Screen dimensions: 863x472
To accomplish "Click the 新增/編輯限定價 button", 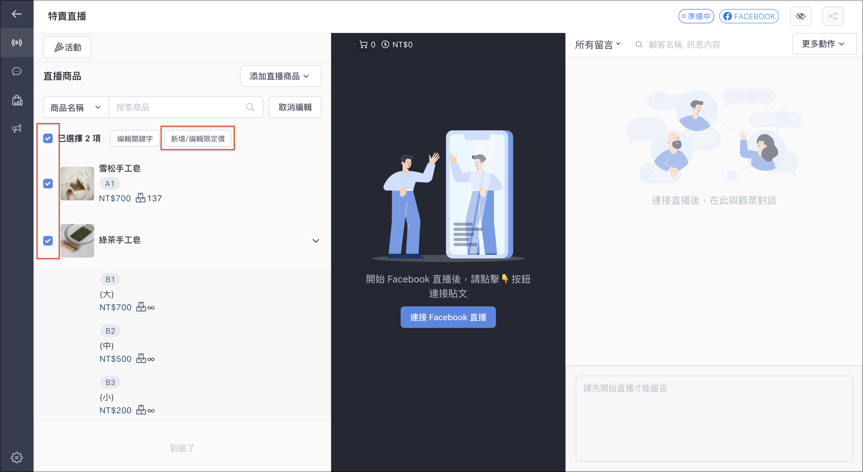I will [198, 138].
